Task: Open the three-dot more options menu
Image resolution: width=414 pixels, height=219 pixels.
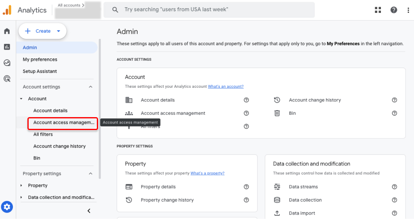Action: tap(408, 10)
